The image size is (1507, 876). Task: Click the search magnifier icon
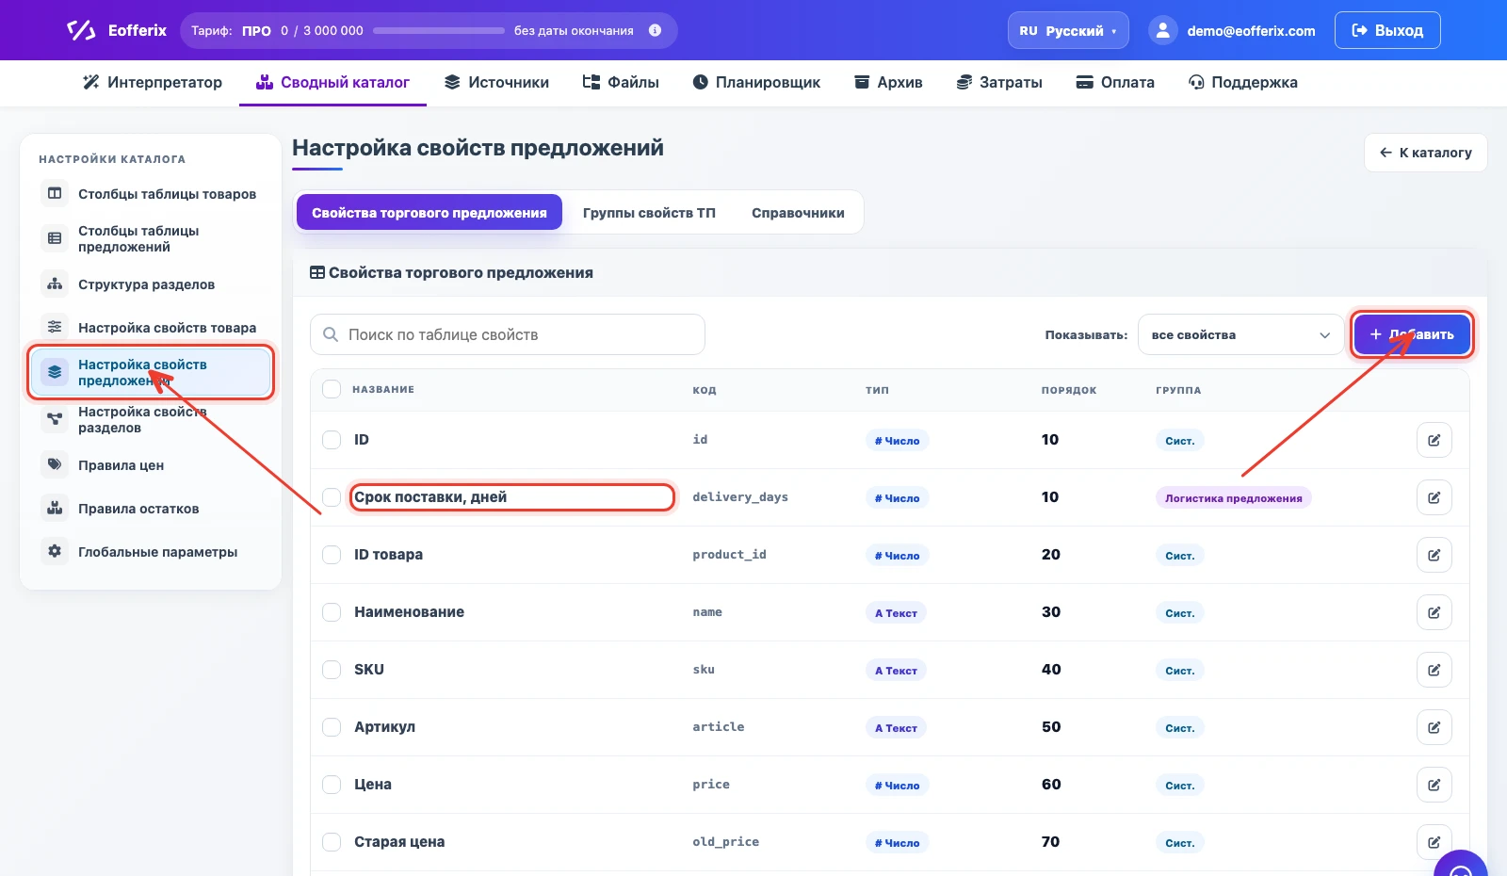pyautogui.click(x=331, y=334)
